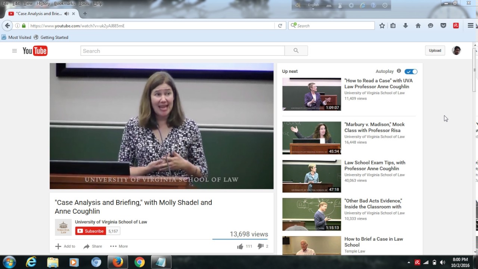Open the Firefox hamburger menu

[471, 26]
